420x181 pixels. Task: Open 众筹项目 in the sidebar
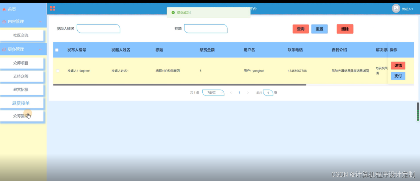click(21, 63)
